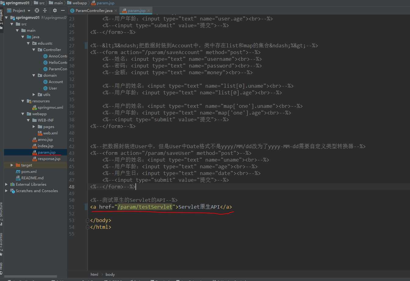Collapse all via the Project panel toolbar icon

[45, 10]
